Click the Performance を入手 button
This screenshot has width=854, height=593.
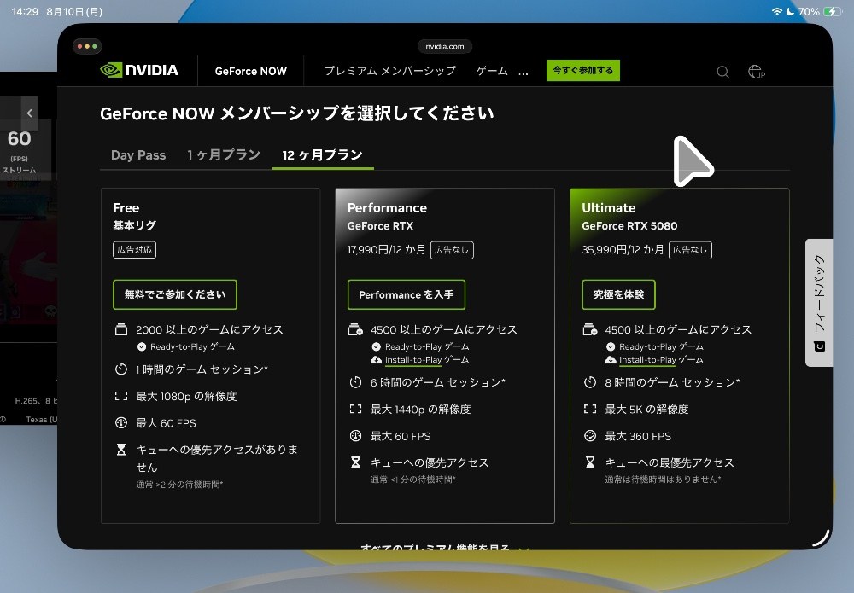(x=407, y=294)
